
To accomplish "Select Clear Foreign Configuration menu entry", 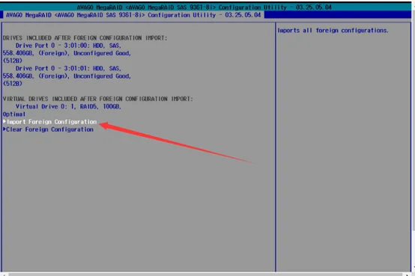I will tap(49, 129).
